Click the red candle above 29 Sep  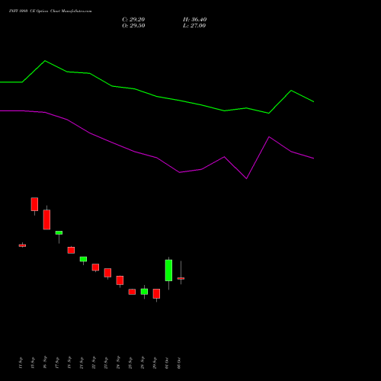pos(156,293)
